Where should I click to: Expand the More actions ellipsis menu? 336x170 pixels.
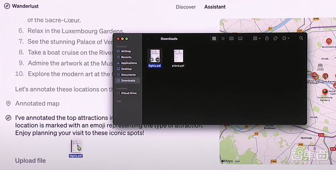pos(286,38)
